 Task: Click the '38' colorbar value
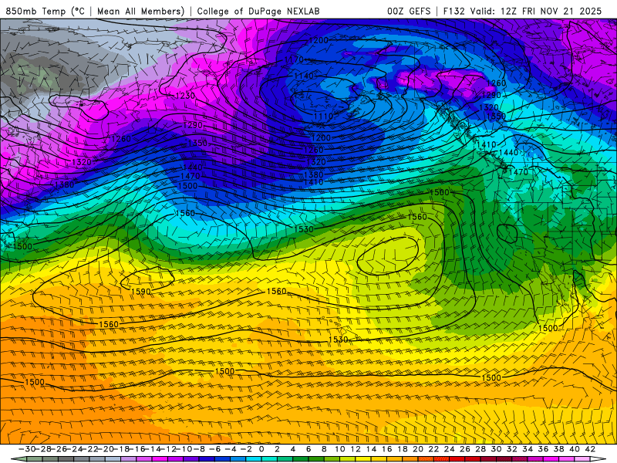(558, 449)
